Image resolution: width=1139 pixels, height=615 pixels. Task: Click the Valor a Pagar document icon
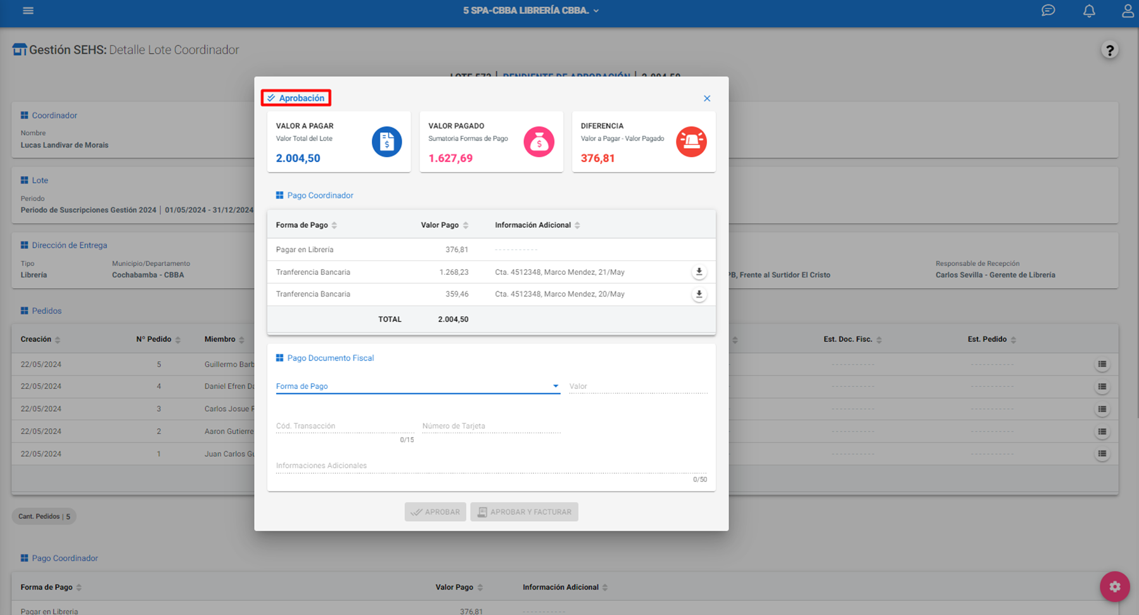point(386,142)
